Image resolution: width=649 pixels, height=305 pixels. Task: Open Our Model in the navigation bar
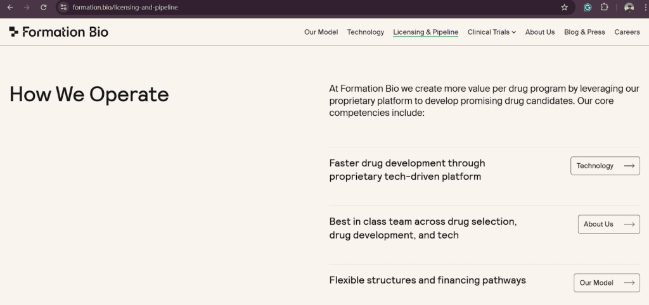pos(321,32)
